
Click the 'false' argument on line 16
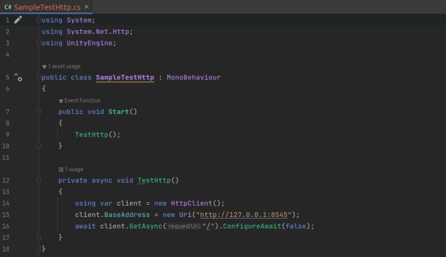point(296,226)
